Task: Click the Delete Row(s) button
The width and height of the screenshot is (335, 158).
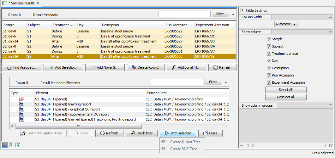Action: (145, 67)
